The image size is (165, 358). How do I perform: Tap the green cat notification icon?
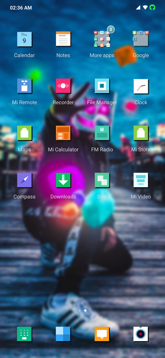point(152,8)
